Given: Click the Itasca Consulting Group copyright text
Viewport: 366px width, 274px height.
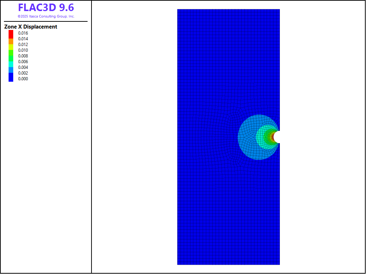Looking at the screenshot, I should pos(46,16).
